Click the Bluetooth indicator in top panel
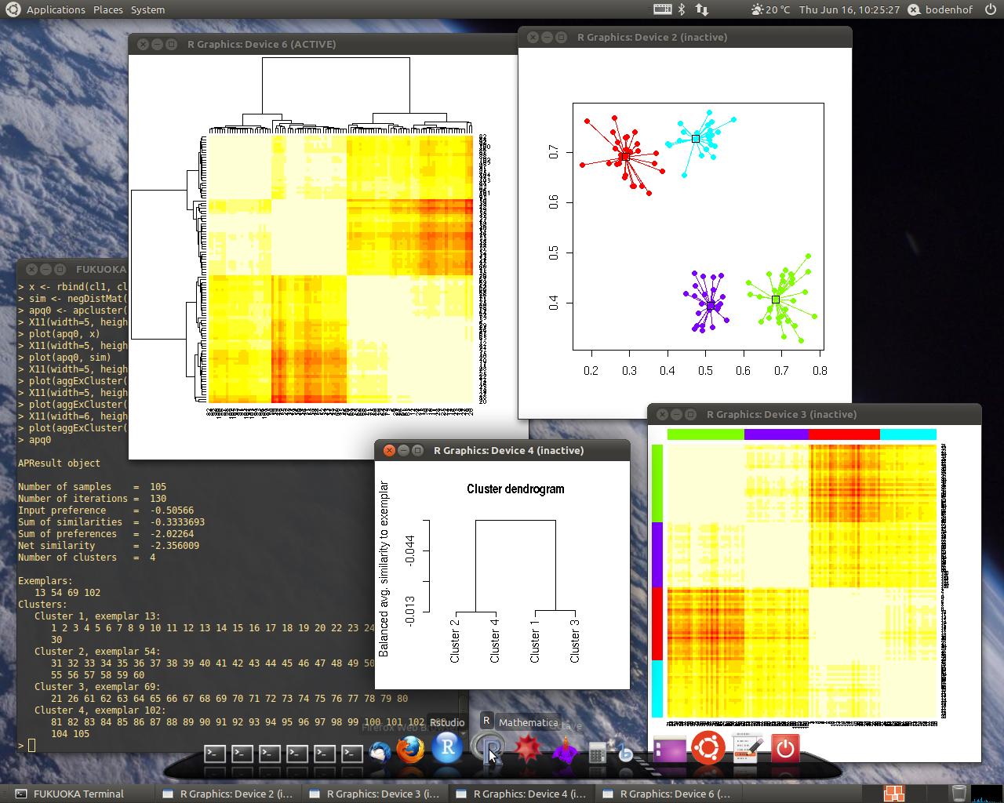This screenshot has height=803, width=1004. [x=682, y=9]
